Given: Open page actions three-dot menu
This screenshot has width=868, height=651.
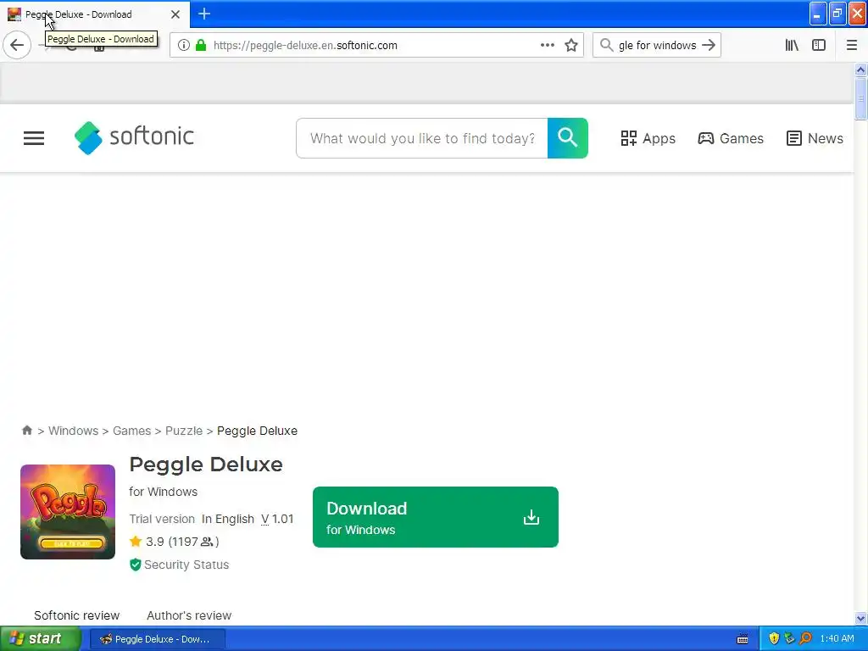Looking at the screenshot, I should tap(547, 46).
